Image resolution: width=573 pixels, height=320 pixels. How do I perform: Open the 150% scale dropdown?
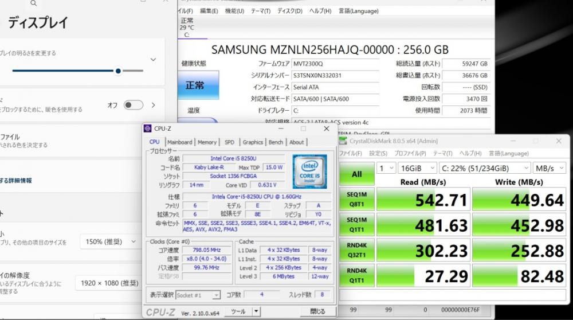pos(109,242)
